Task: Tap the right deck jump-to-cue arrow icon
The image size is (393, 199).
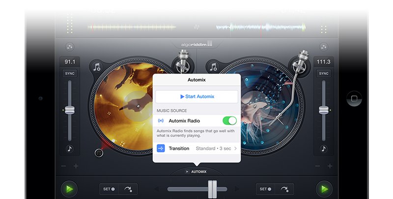Action: [x=284, y=189]
